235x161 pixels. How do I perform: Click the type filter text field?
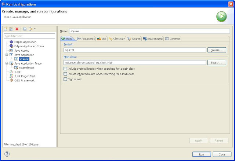[29, 36]
